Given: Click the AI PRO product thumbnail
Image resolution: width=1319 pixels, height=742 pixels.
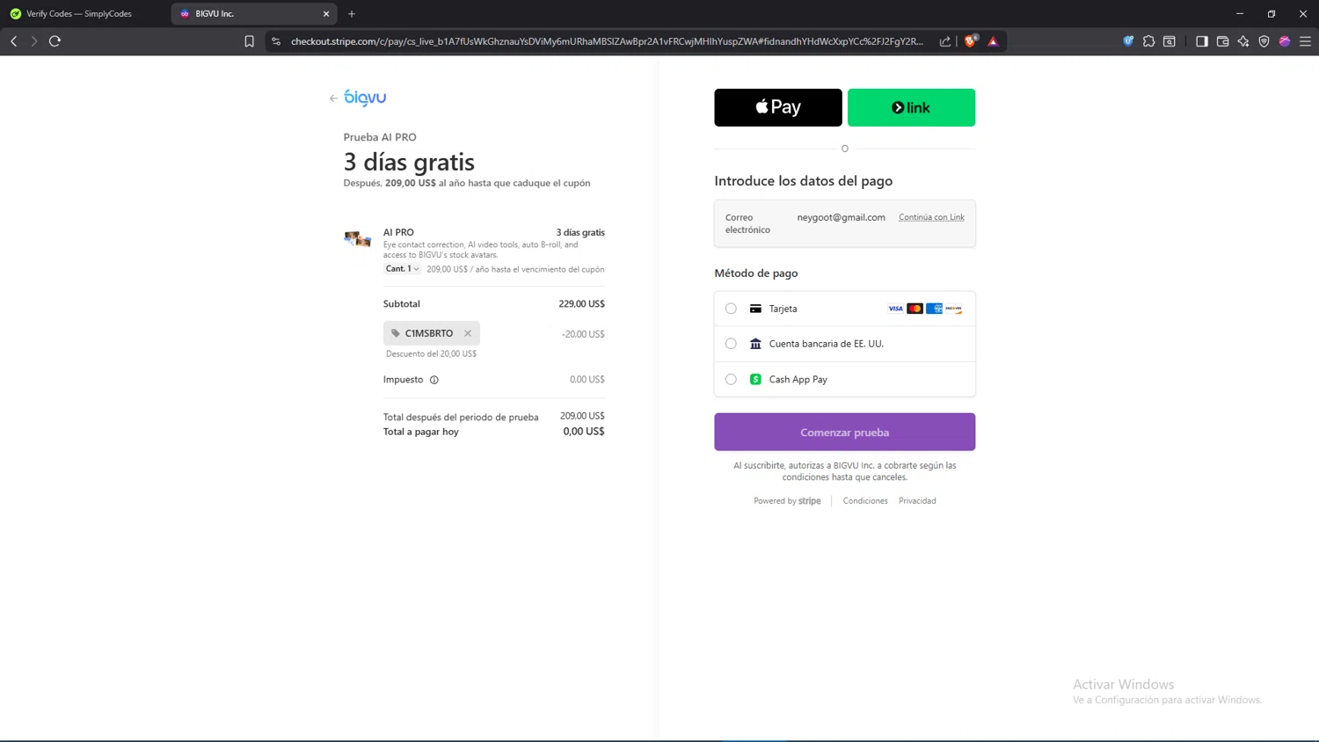Looking at the screenshot, I should tap(357, 238).
